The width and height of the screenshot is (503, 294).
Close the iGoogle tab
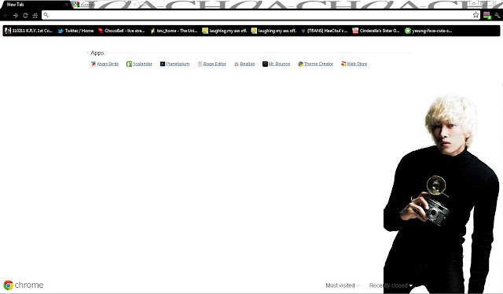pyautogui.click(x=134, y=5)
